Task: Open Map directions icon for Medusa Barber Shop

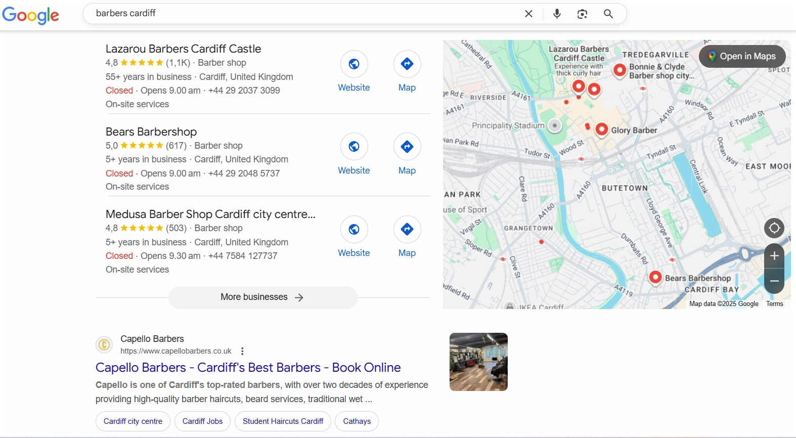Action: pyautogui.click(x=407, y=229)
